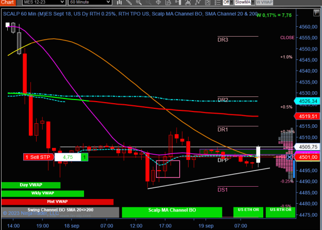The height and width of the screenshot is (230, 322).
Task: Click the blue X cancel order marker
Action: pyautogui.click(x=290, y=157)
